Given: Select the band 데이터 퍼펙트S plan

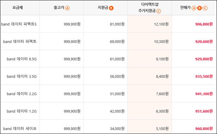Looking at the screenshot, I should [x=19, y=24].
